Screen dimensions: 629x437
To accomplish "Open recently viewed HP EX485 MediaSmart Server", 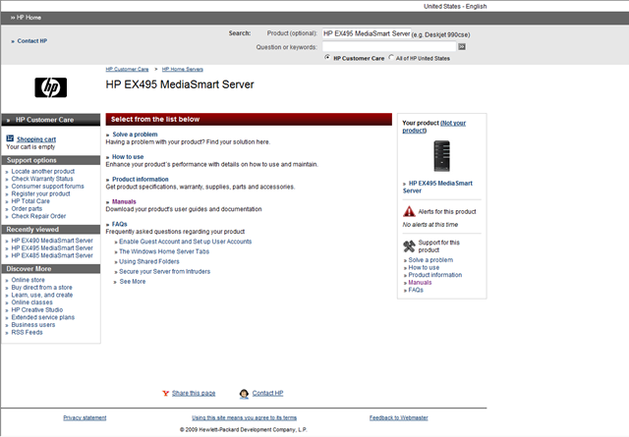I will coord(52,255).
